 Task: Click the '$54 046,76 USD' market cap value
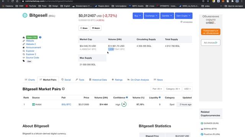(x=88, y=46)
